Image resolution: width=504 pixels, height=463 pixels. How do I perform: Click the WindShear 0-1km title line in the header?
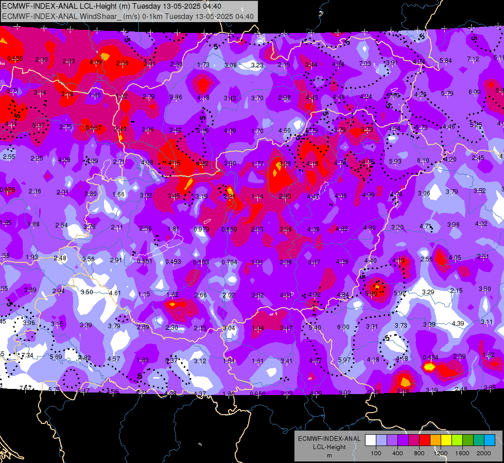pyautogui.click(x=128, y=16)
